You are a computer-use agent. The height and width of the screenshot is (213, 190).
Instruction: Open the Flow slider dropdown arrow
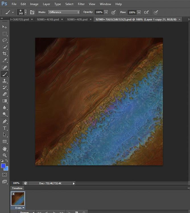(139, 12)
